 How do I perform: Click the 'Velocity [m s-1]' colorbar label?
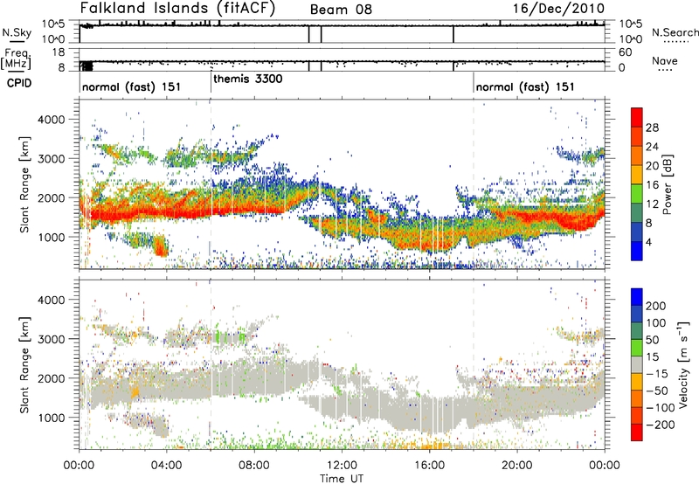coord(684,364)
